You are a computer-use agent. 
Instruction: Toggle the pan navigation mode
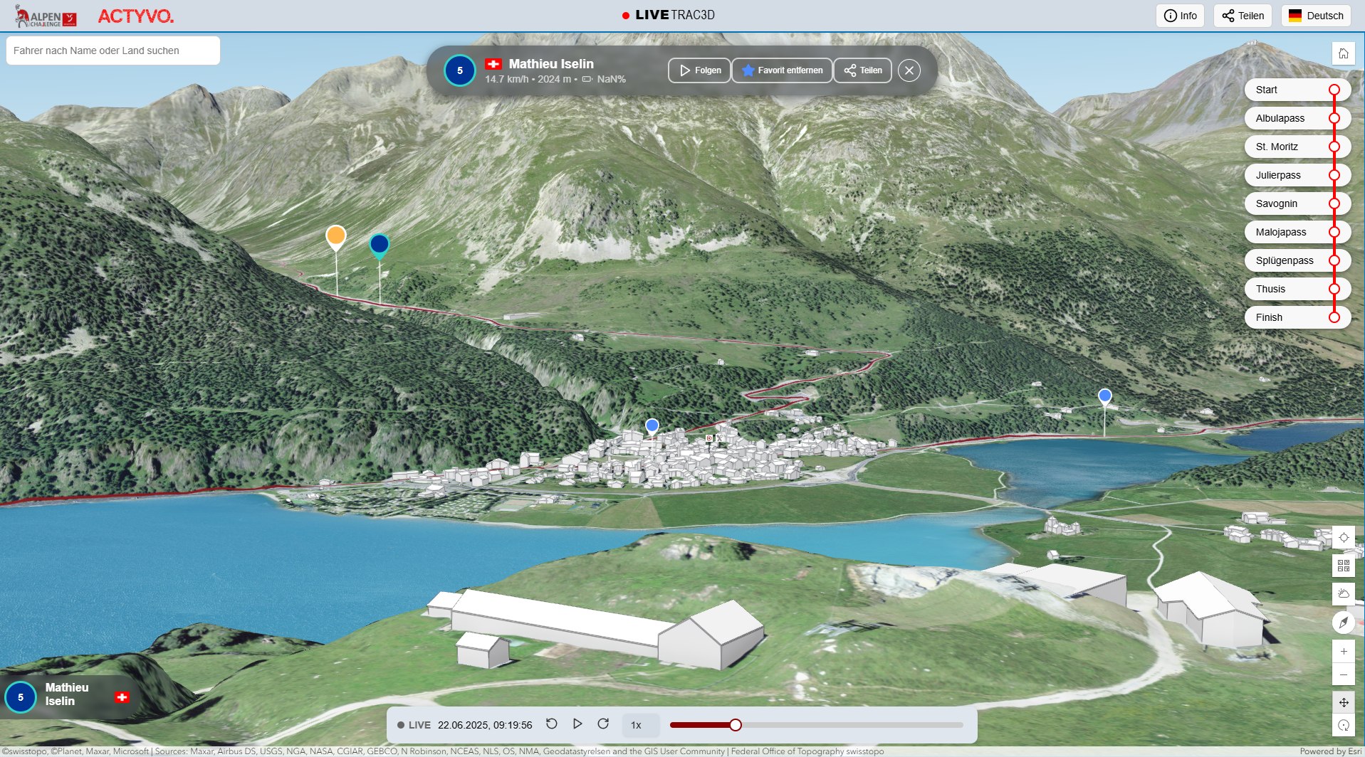pyautogui.click(x=1343, y=702)
